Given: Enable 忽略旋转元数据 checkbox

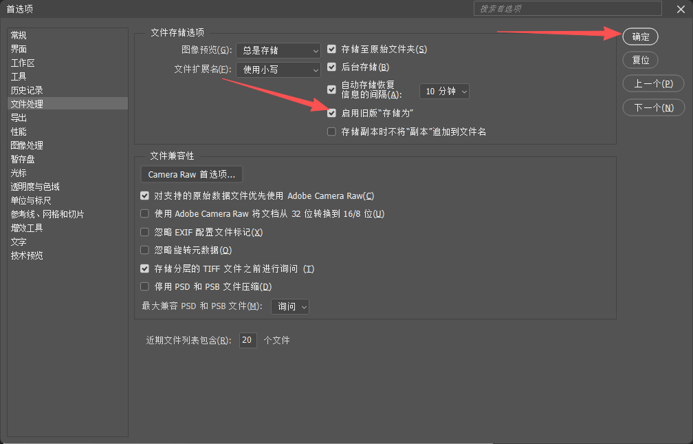Looking at the screenshot, I should click(x=144, y=251).
